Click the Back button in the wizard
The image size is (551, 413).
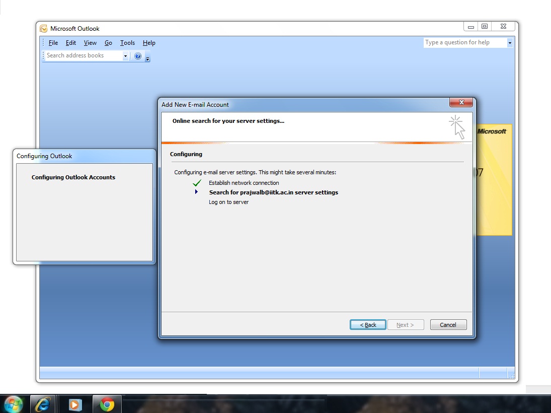(x=368, y=325)
